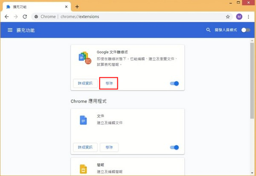The height and width of the screenshot is (176, 256).
Task: Select the 擴充功能 browser tab
Action: click(37, 7)
